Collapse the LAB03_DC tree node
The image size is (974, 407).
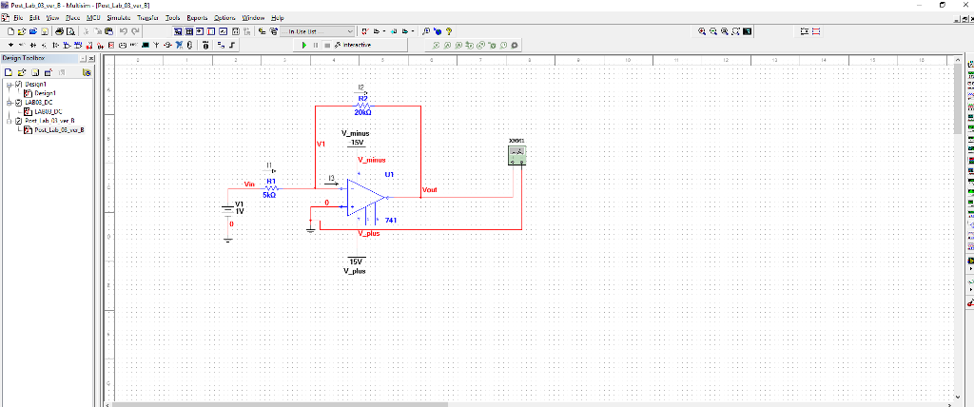(x=8, y=102)
